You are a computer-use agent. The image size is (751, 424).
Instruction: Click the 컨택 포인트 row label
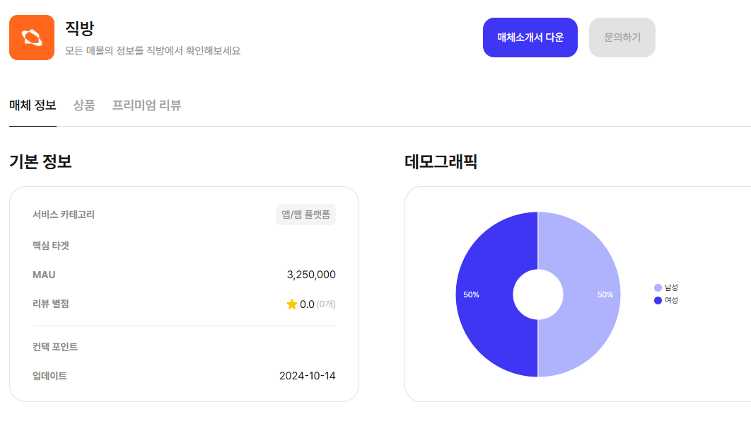click(x=55, y=347)
